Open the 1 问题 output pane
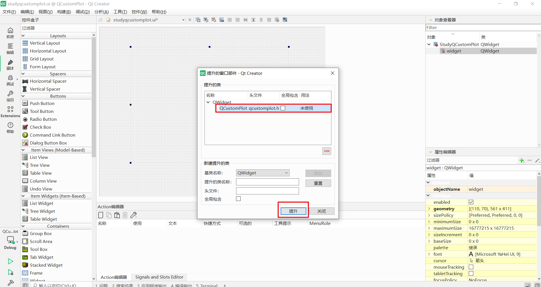Viewport: 541px width, 287px height. (102, 285)
